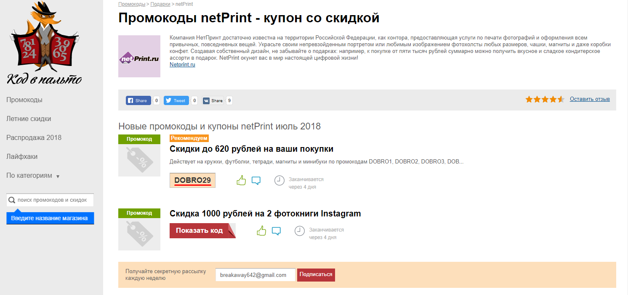Viewport: 628px width, 295px height.
Task: Click the Tweet count "0"
Action: point(194,100)
